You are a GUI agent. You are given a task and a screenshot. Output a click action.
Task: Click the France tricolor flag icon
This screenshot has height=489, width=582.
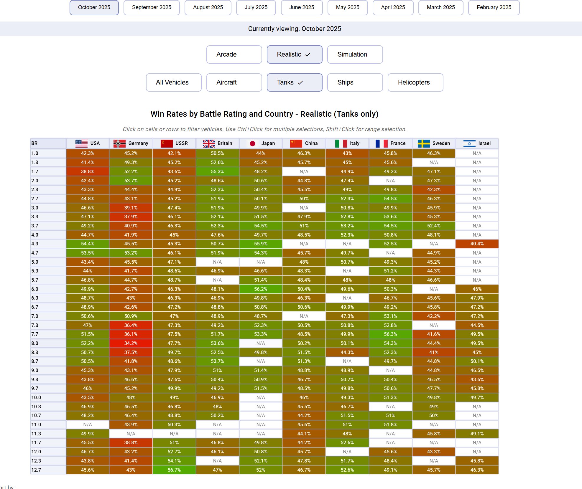coord(382,143)
